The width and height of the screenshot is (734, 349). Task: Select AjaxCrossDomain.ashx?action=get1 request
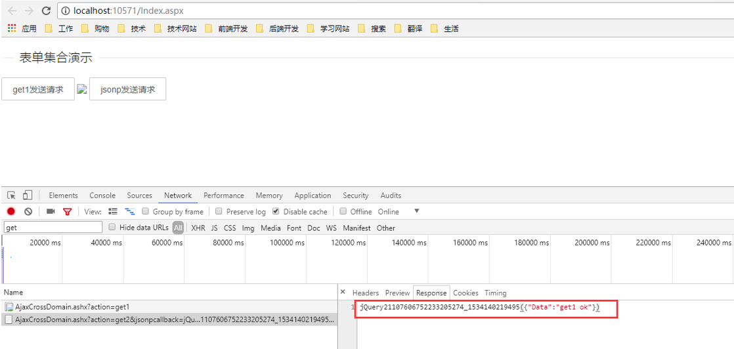tap(169, 307)
